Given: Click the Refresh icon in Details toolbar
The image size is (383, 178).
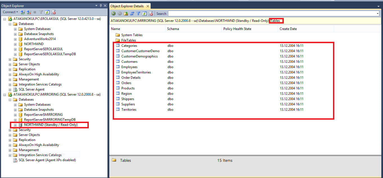Looking at the screenshot, I should tap(144, 13).
